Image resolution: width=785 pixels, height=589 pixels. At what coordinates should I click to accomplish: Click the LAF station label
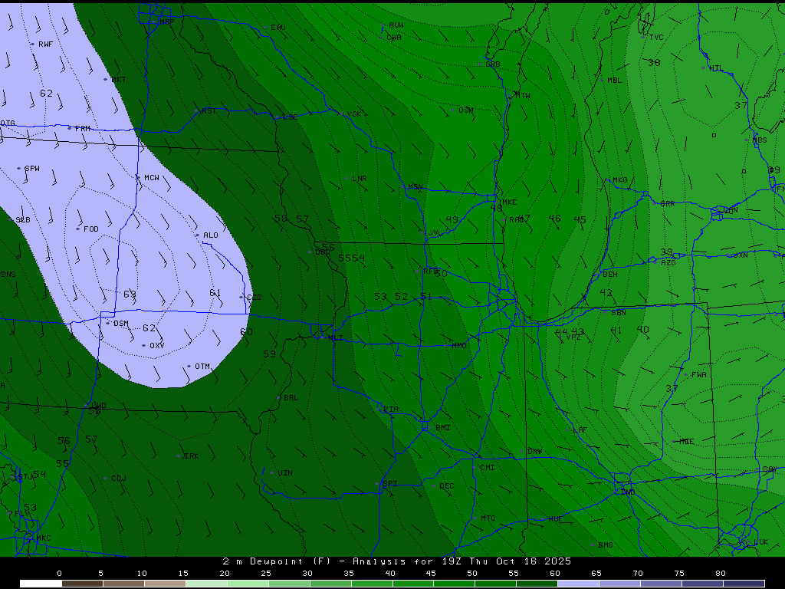pos(580,430)
